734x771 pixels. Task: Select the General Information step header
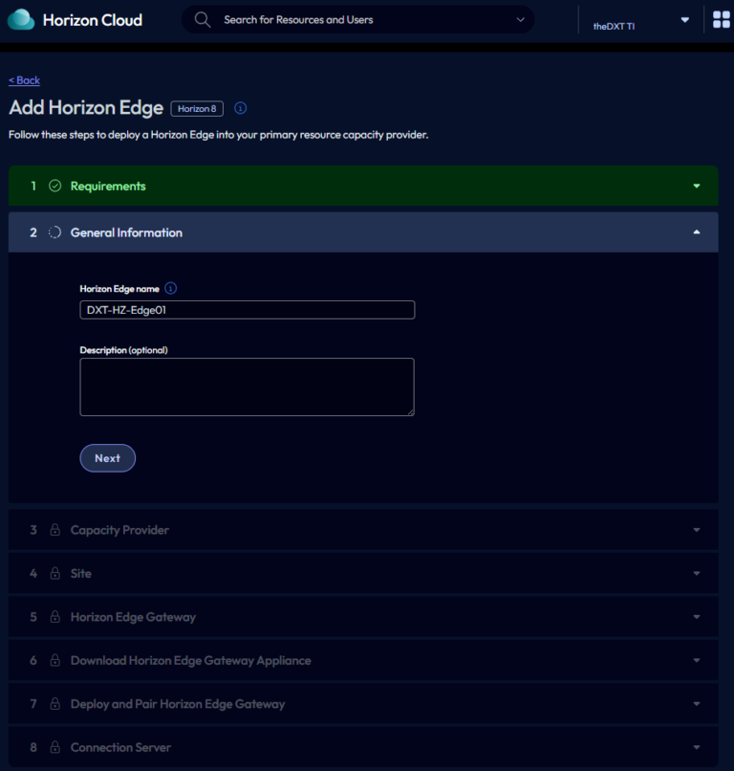(x=363, y=232)
